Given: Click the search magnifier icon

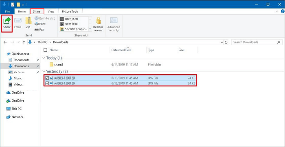Looking at the screenshot, I should (278, 42).
